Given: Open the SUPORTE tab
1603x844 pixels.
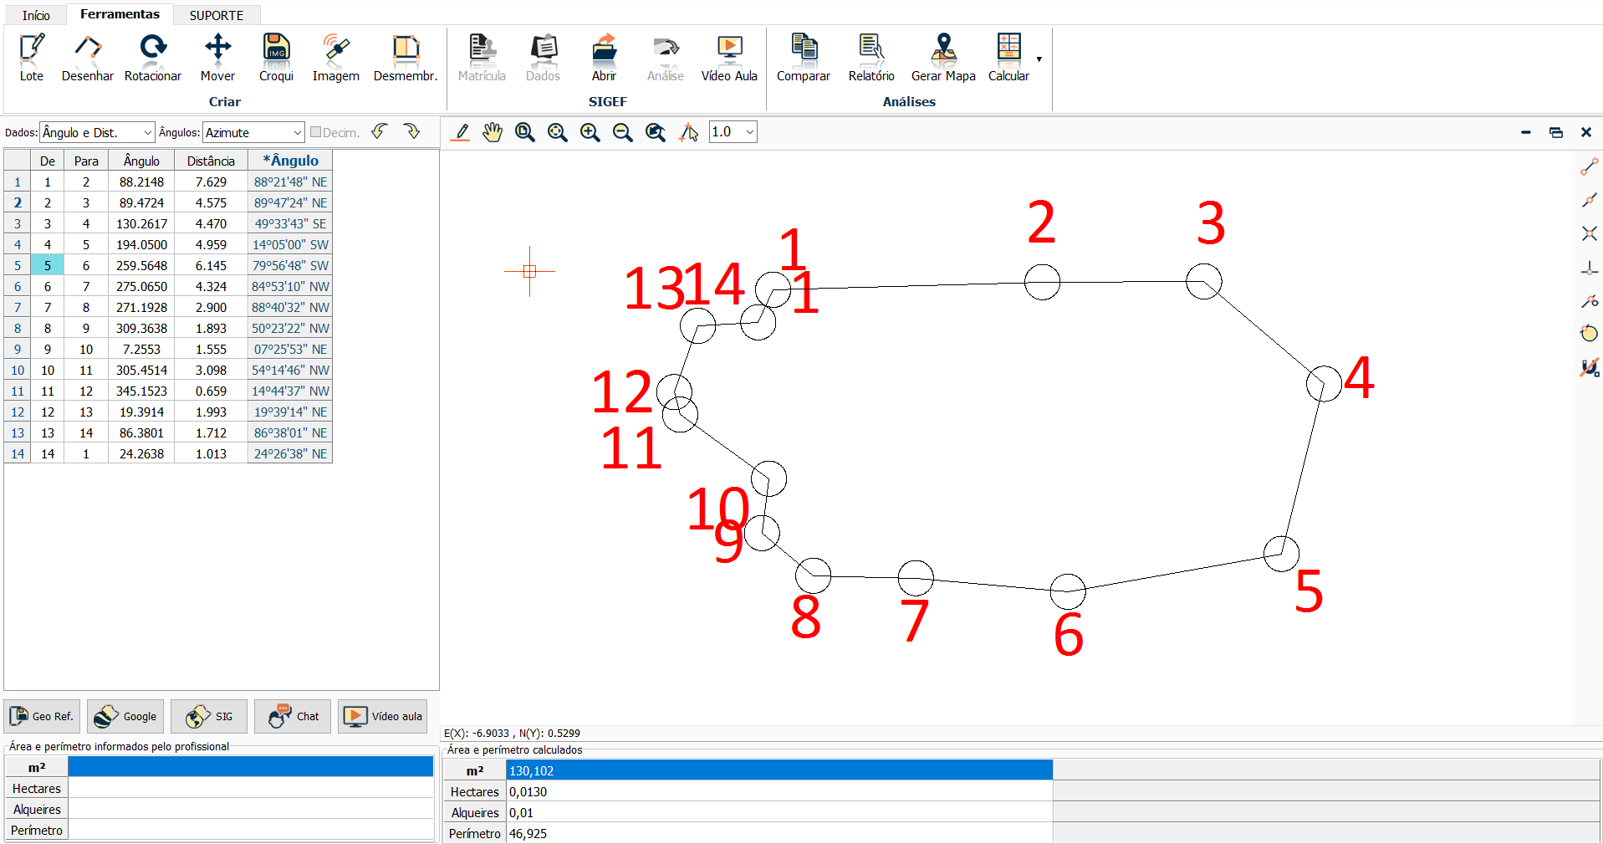Looking at the screenshot, I should click(x=216, y=15).
